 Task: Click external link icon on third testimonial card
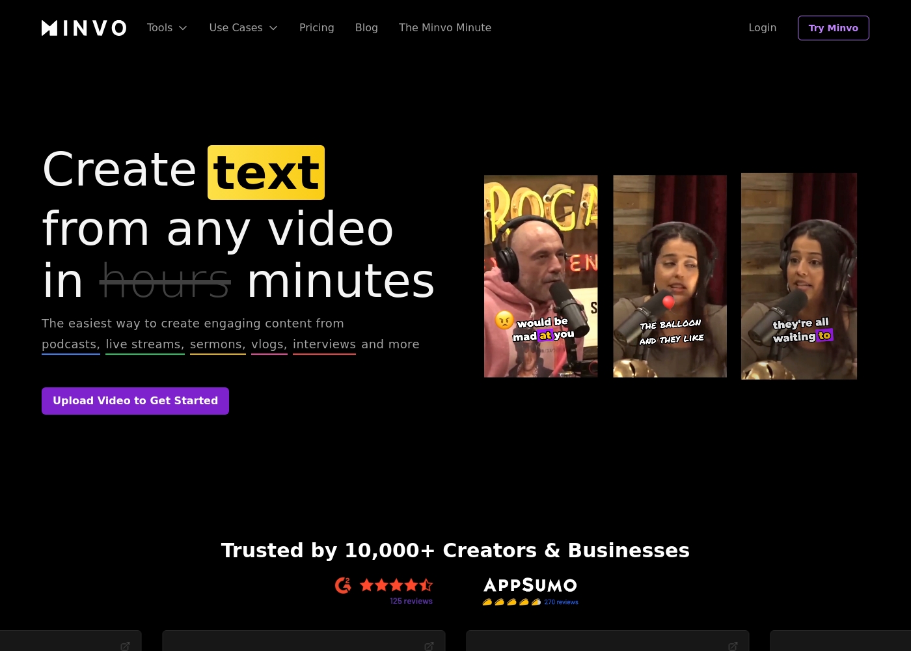pos(733,646)
